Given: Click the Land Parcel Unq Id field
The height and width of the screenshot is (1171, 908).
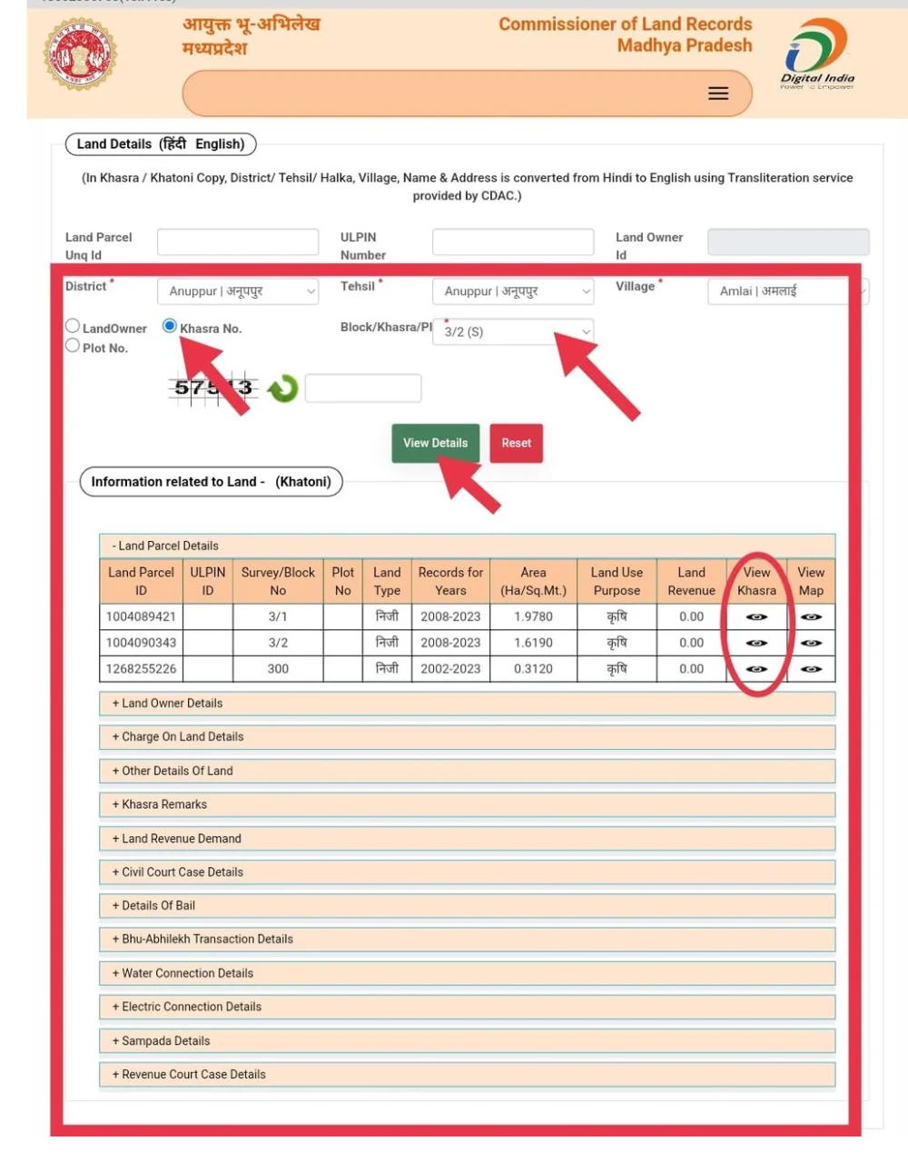Looking at the screenshot, I should (238, 241).
